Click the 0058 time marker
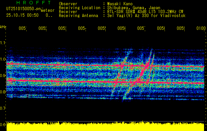The width and height of the screenshot is (207, 131). pyautogui.click(x=161, y=28)
